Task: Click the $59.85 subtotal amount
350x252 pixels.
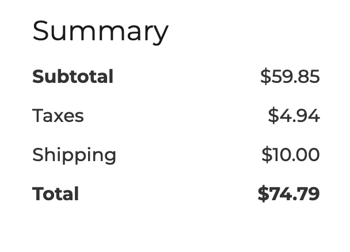Action: pos(290,77)
